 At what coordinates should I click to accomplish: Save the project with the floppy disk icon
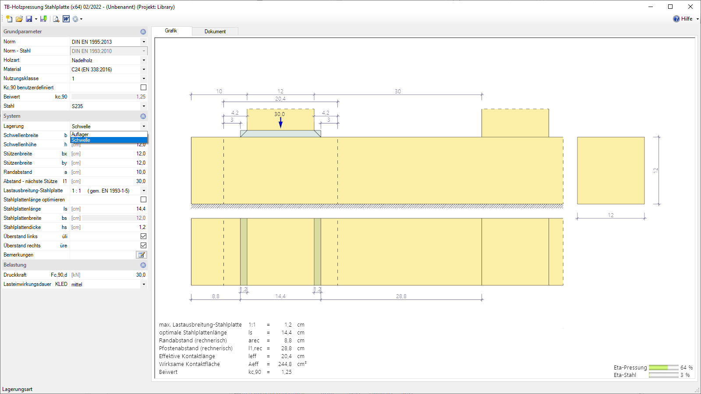click(x=29, y=19)
